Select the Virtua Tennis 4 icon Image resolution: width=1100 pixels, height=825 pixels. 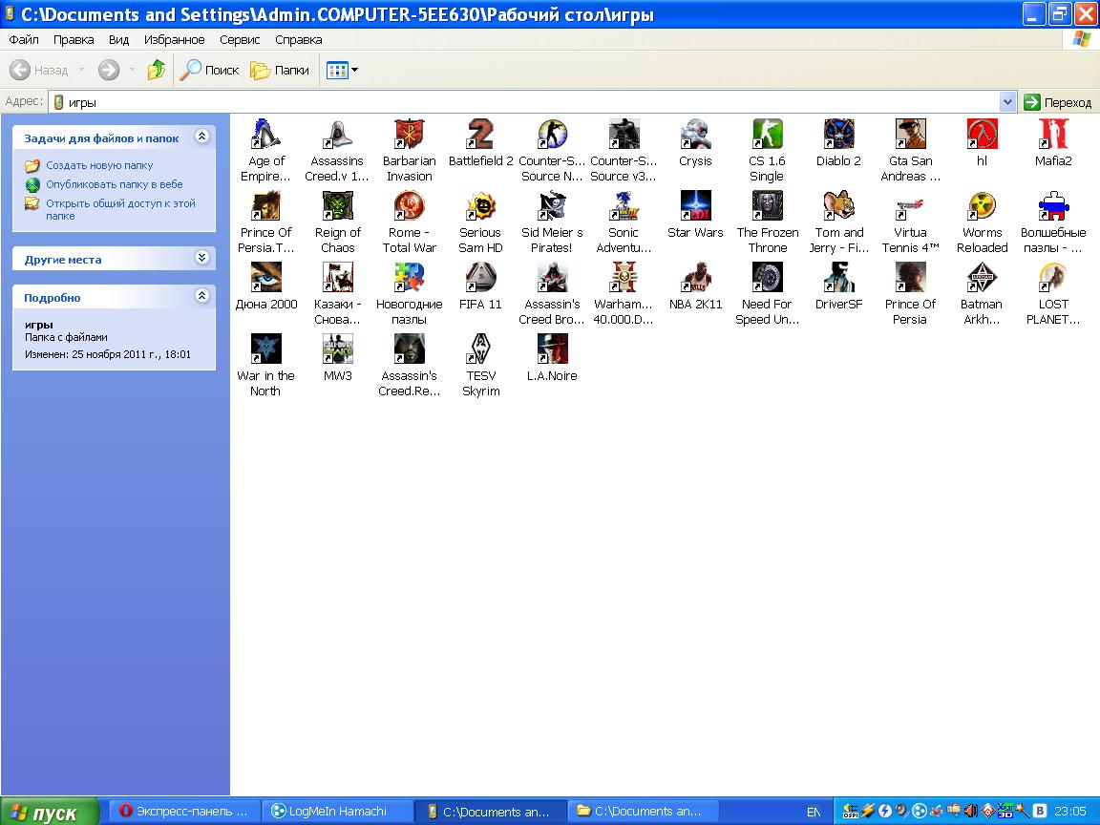(x=910, y=205)
